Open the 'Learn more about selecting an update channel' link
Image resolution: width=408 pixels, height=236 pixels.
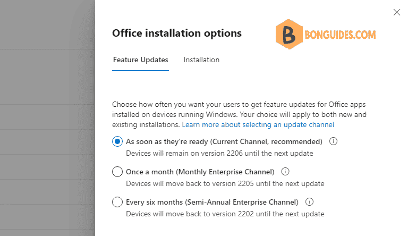(x=258, y=125)
